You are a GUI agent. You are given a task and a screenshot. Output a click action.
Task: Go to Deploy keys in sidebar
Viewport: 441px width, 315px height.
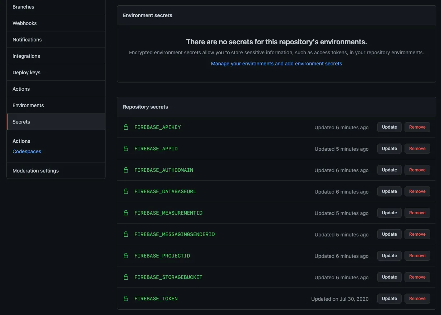[26, 72]
